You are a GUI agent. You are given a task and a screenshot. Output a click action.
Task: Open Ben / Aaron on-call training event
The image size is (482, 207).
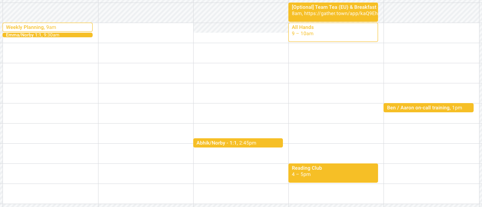coord(428,108)
